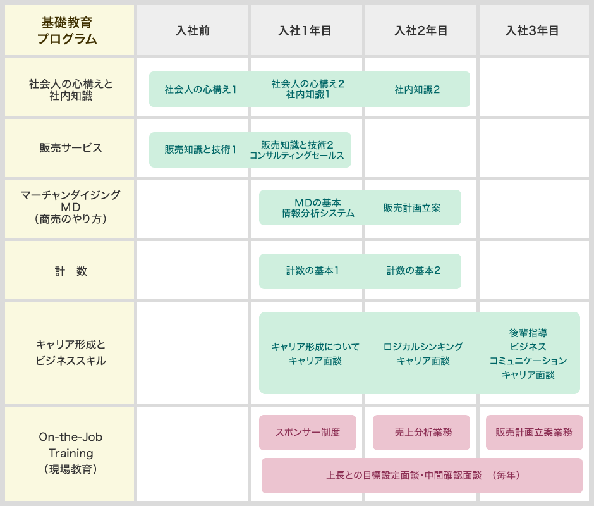Click the On-the-Job Training row label
This screenshot has width=594, height=506.
coord(70,453)
